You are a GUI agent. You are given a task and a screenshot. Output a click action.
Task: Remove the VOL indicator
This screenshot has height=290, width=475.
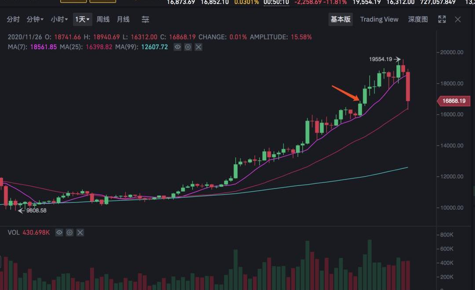pos(80,232)
